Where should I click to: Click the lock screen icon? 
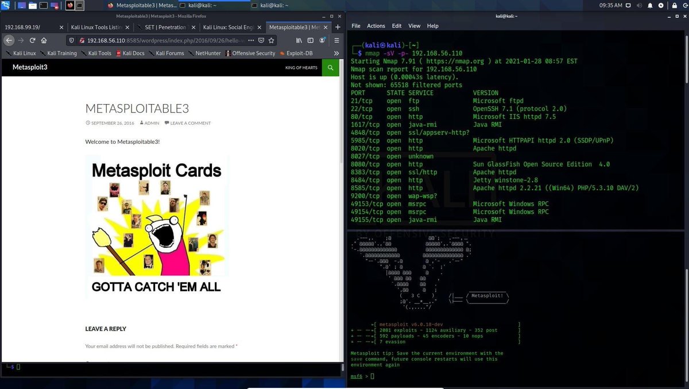(674, 5)
